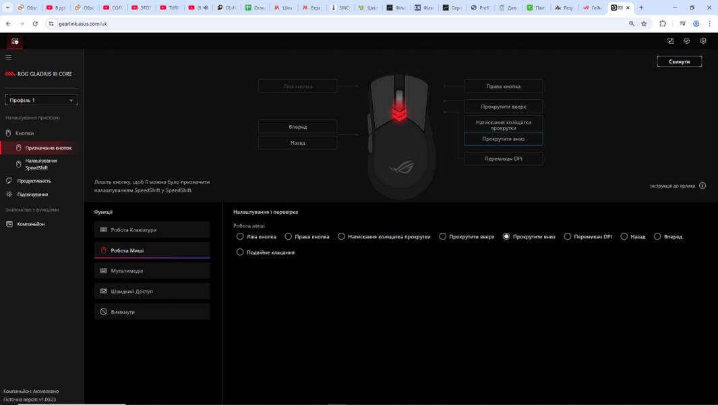Select the Ліва кнопка radio button
Screen dimensions: 718x405
[240, 236]
